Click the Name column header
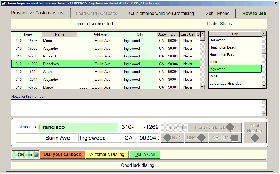This screenshot has width=280, height=174. point(59,34)
